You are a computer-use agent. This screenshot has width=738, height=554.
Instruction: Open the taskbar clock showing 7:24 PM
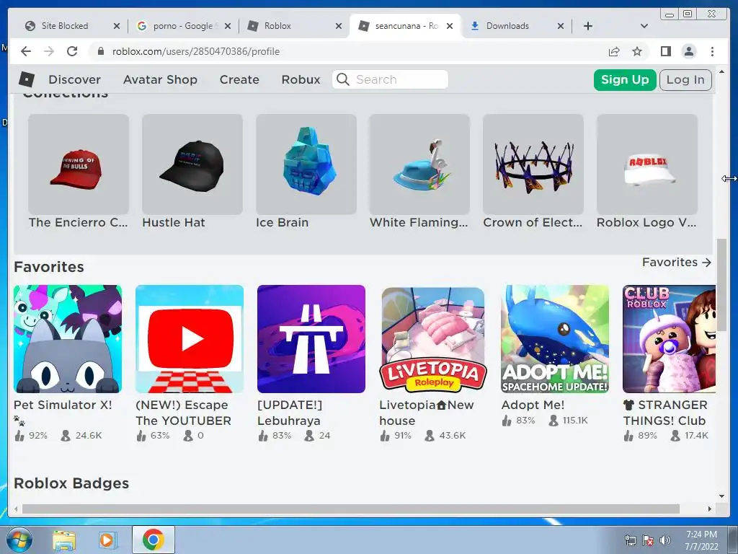(x=701, y=540)
